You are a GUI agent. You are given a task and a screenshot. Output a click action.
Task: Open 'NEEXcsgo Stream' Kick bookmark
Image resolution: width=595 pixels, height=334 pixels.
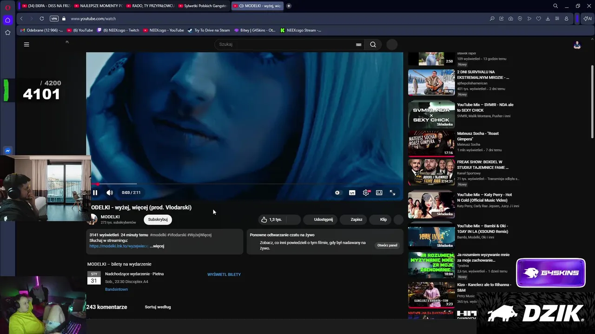coord(300,30)
